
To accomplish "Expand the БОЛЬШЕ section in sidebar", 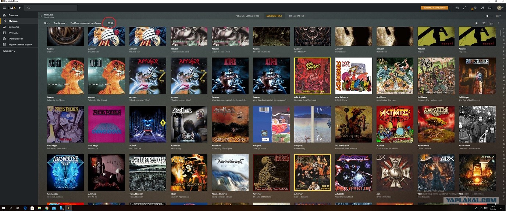I will coord(9,51).
